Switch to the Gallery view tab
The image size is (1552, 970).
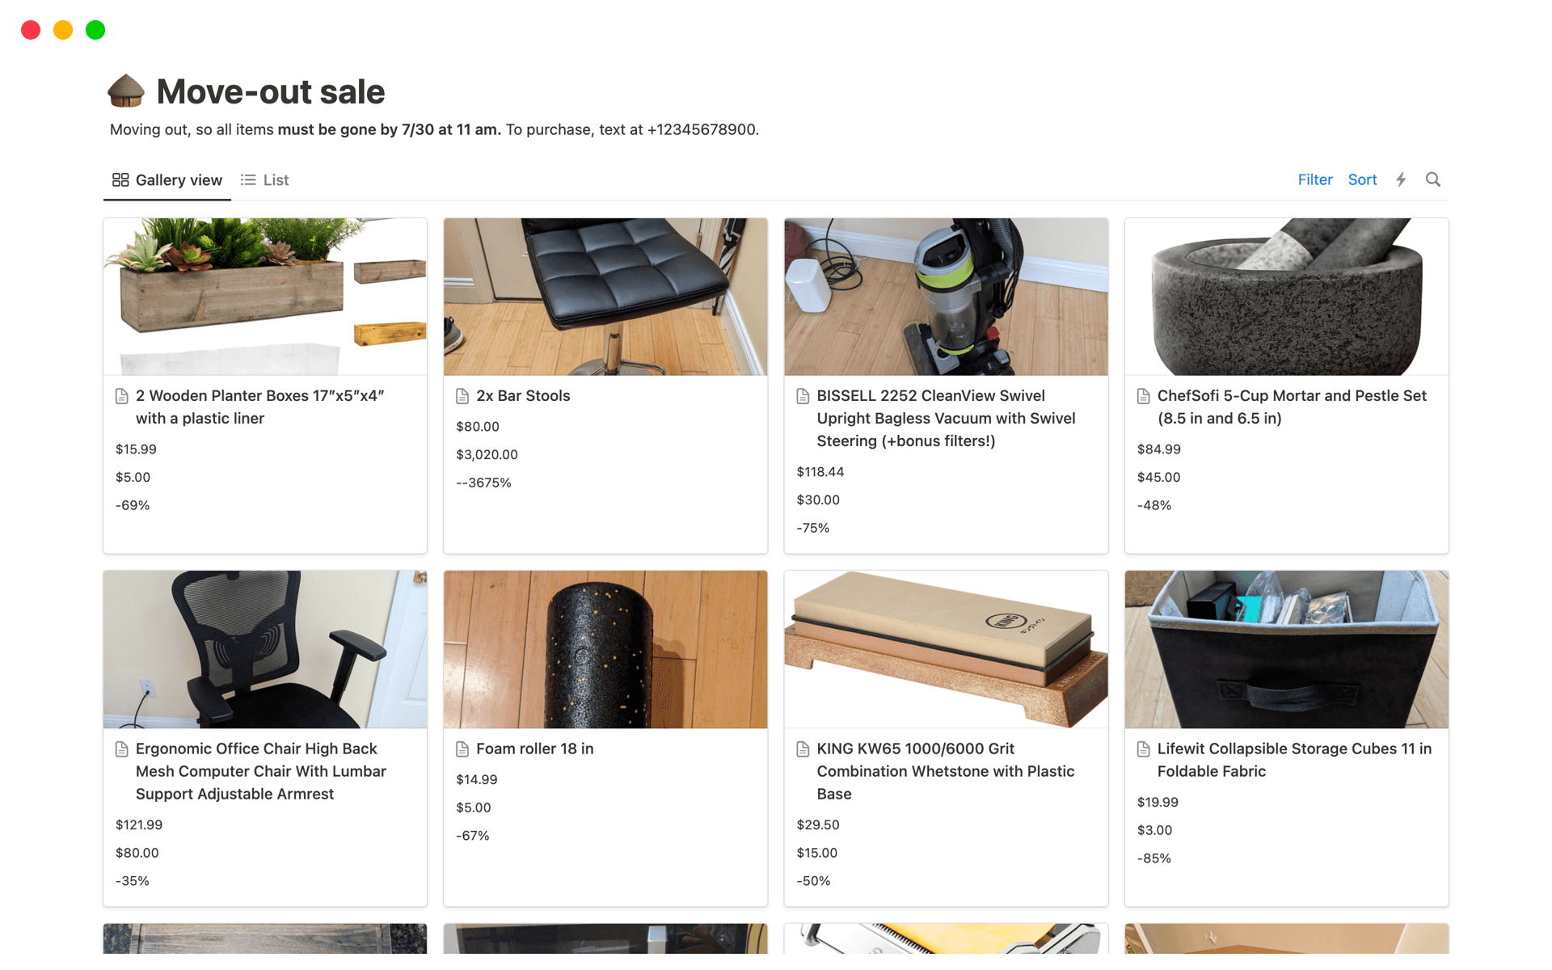[x=167, y=180]
